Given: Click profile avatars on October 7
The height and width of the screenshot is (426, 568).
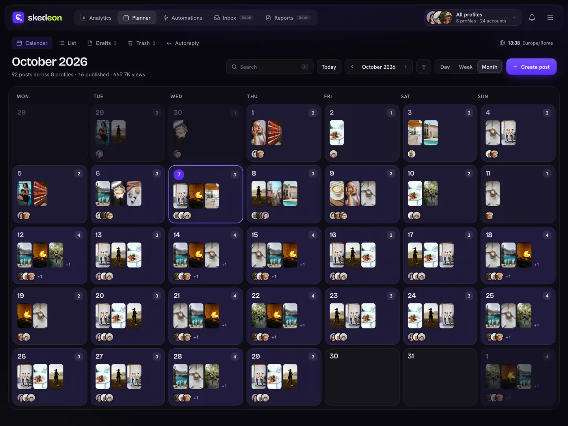Looking at the screenshot, I should (182, 215).
